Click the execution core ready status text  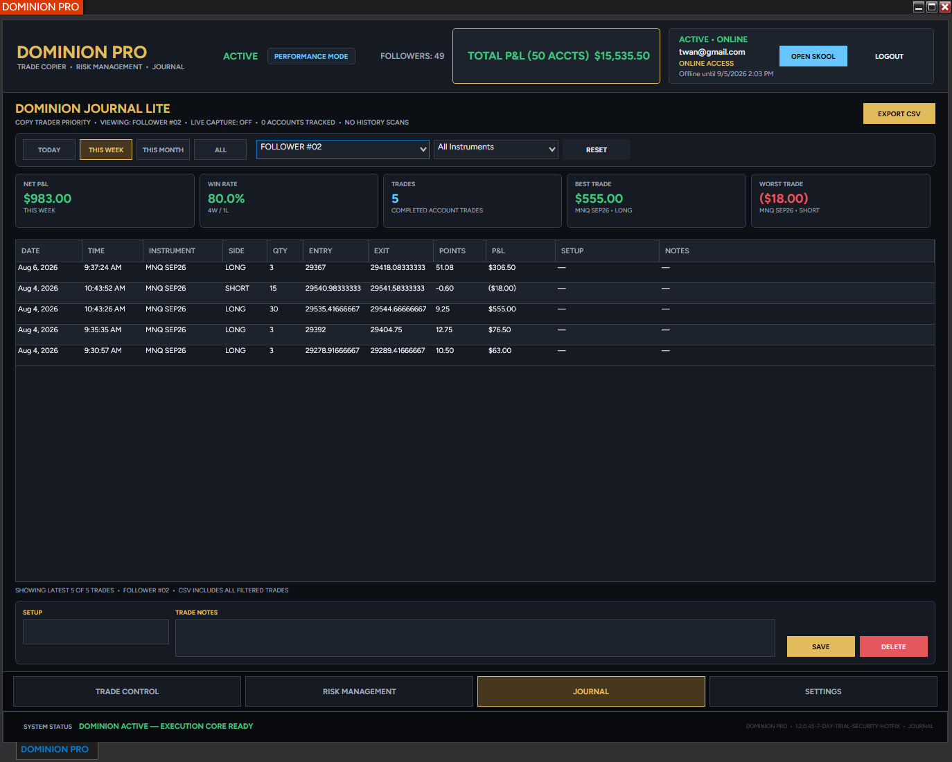pyautogui.click(x=166, y=726)
